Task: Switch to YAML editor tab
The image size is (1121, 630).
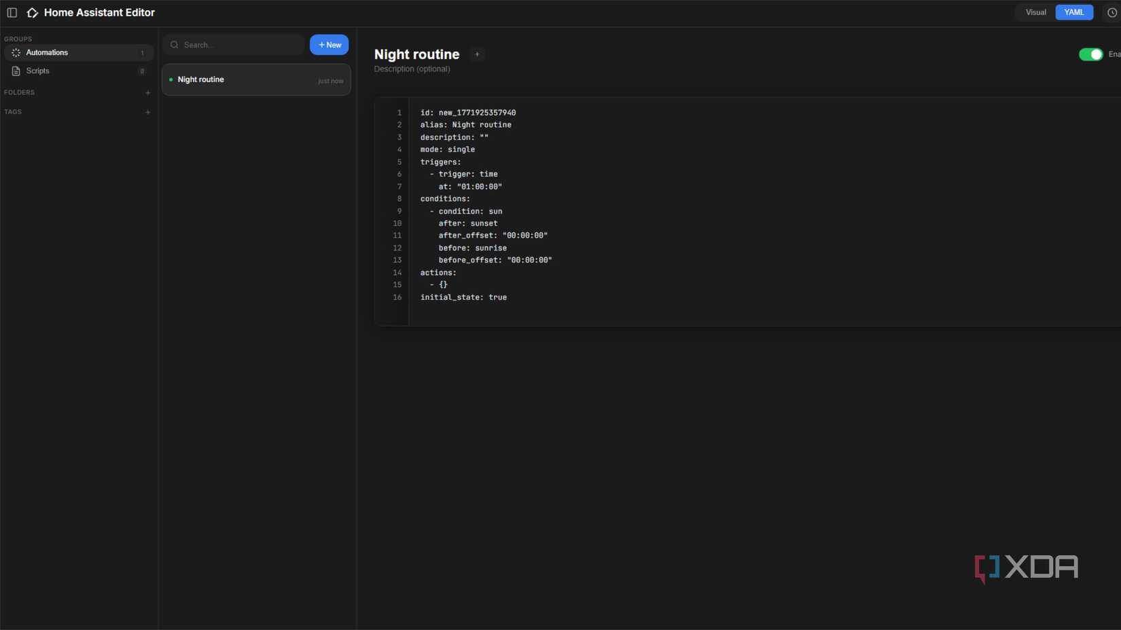Action: click(1074, 12)
